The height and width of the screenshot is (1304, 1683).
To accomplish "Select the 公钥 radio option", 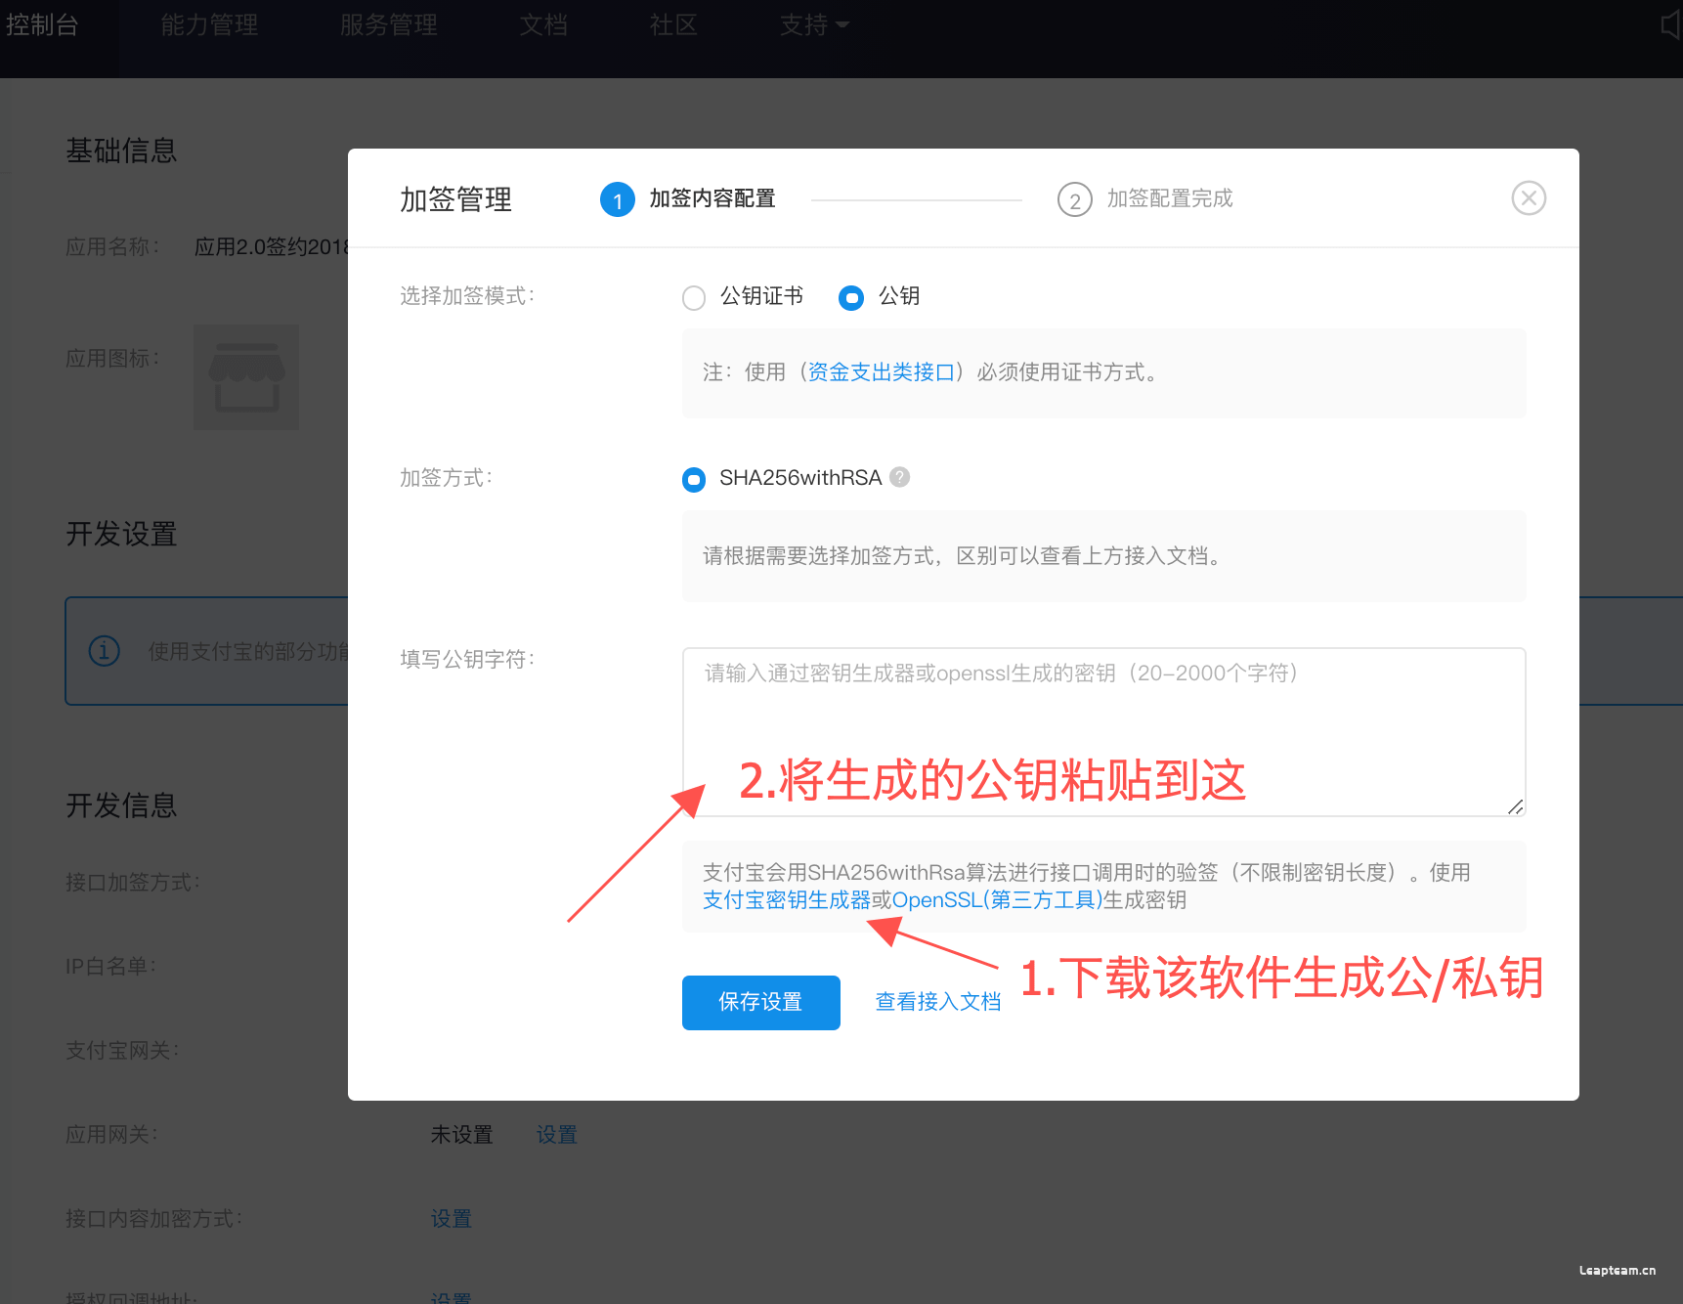I will click(851, 297).
